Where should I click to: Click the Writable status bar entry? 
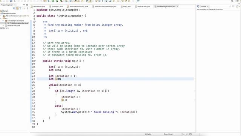pos(148,134)
